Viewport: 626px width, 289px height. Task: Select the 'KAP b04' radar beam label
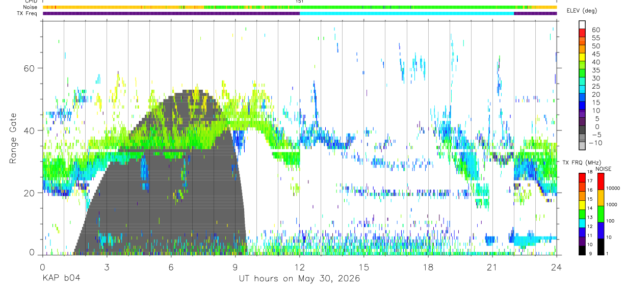[61, 279]
